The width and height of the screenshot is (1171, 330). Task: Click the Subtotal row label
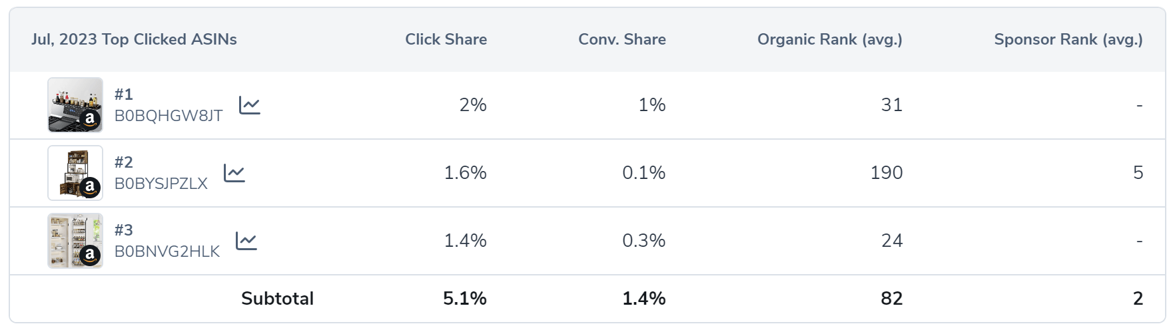[277, 299]
